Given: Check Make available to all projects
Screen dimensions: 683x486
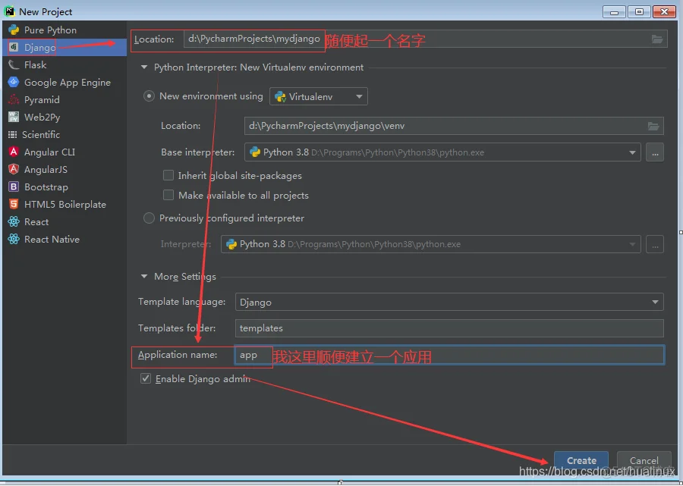Looking at the screenshot, I should (x=168, y=195).
